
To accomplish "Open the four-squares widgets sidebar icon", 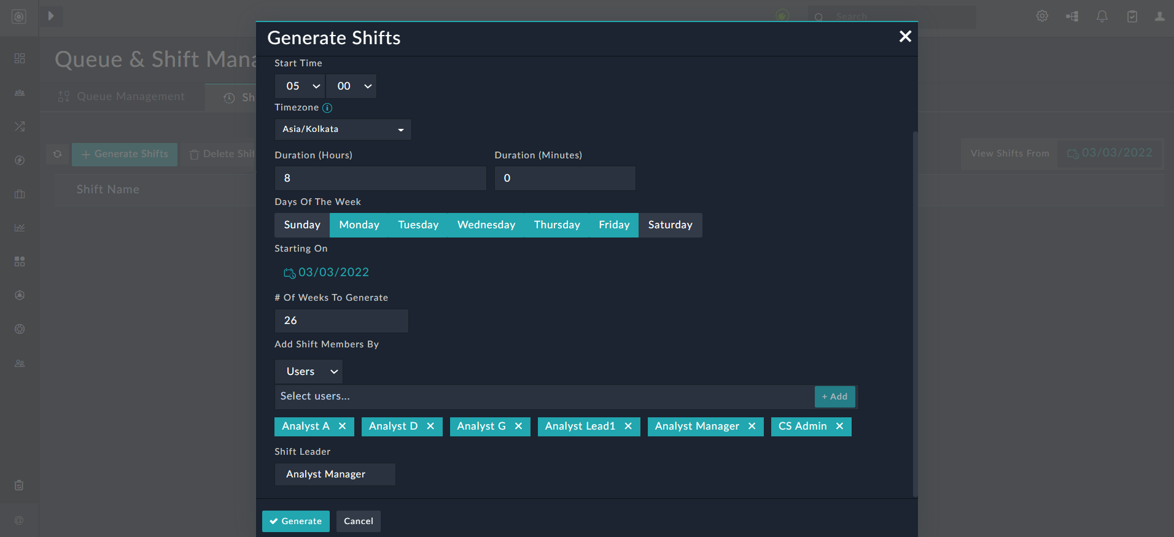I will click(x=20, y=261).
